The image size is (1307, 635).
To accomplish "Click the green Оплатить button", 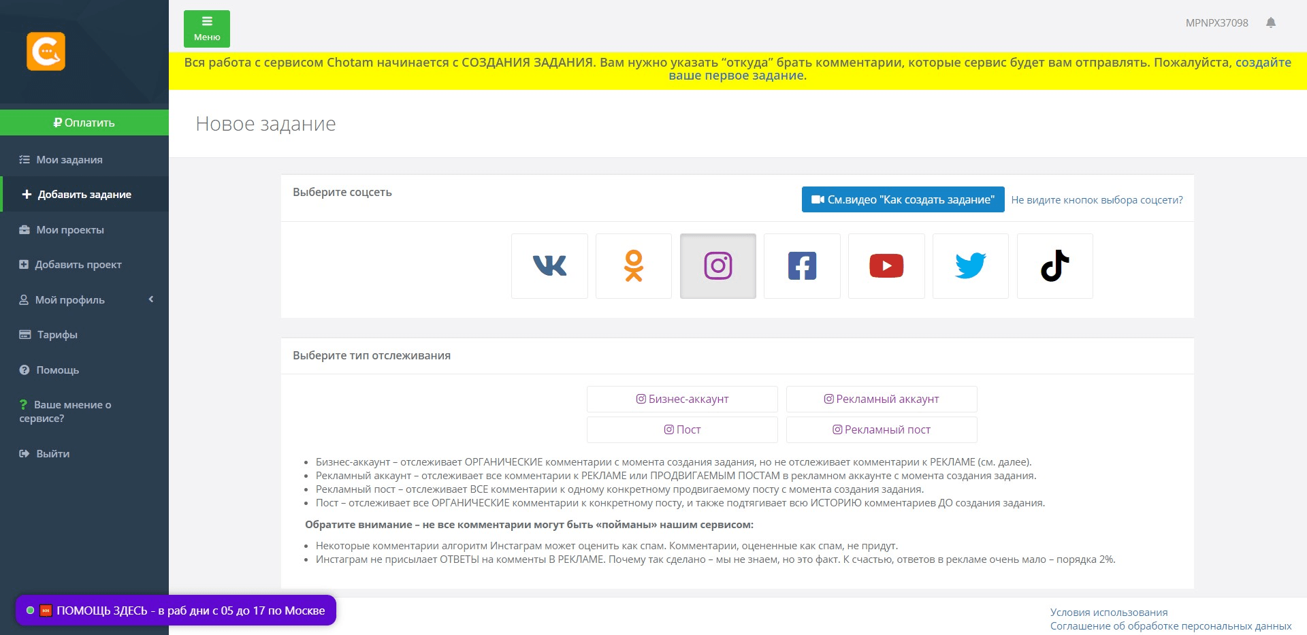I will [84, 123].
